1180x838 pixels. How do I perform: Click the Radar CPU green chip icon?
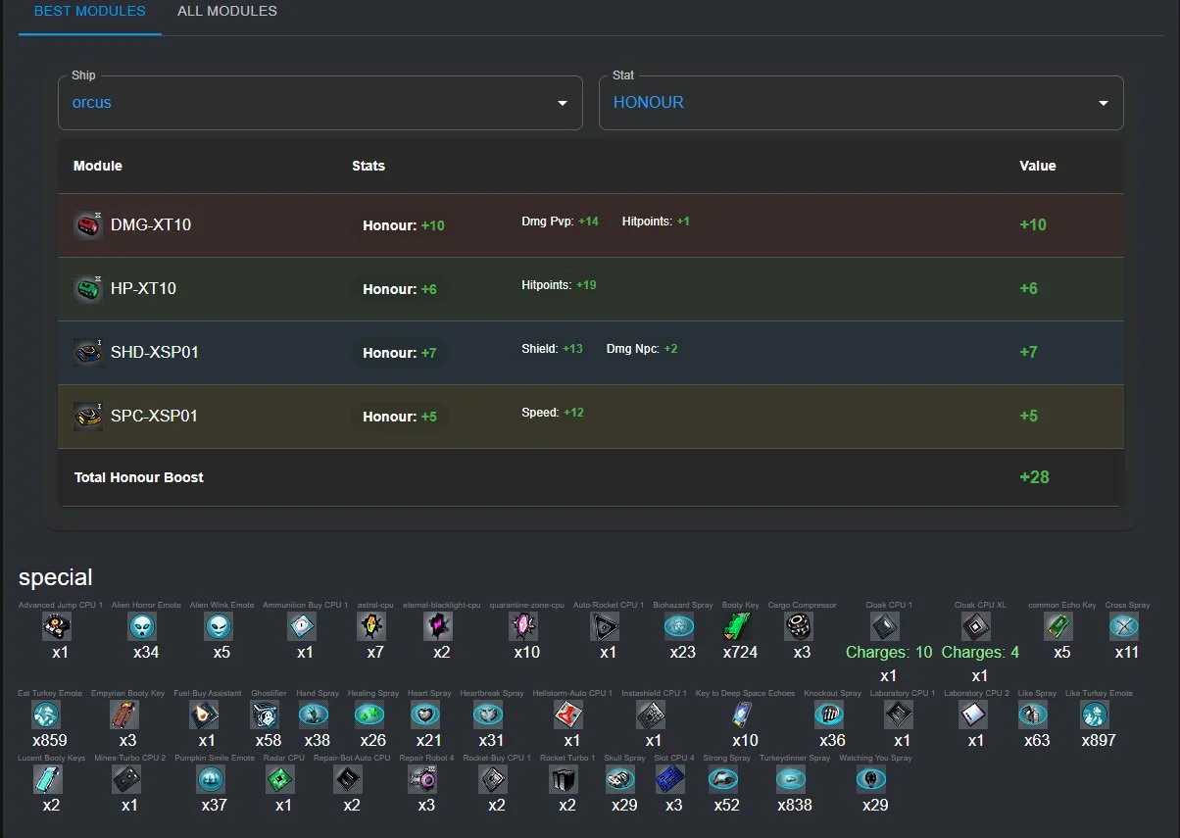(x=282, y=780)
